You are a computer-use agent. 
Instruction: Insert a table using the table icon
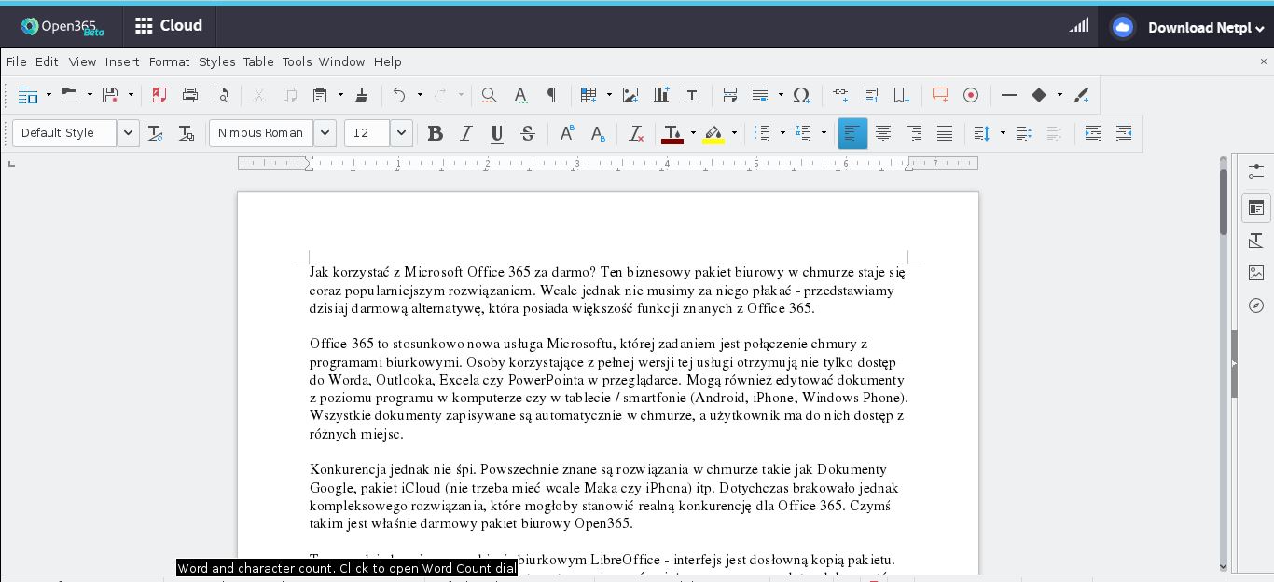coord(589,95)
